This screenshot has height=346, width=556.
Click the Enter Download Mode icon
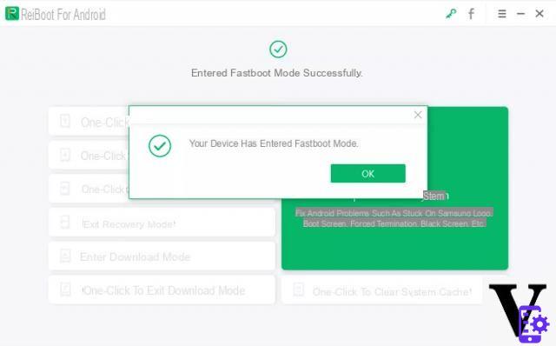(65, 256)
